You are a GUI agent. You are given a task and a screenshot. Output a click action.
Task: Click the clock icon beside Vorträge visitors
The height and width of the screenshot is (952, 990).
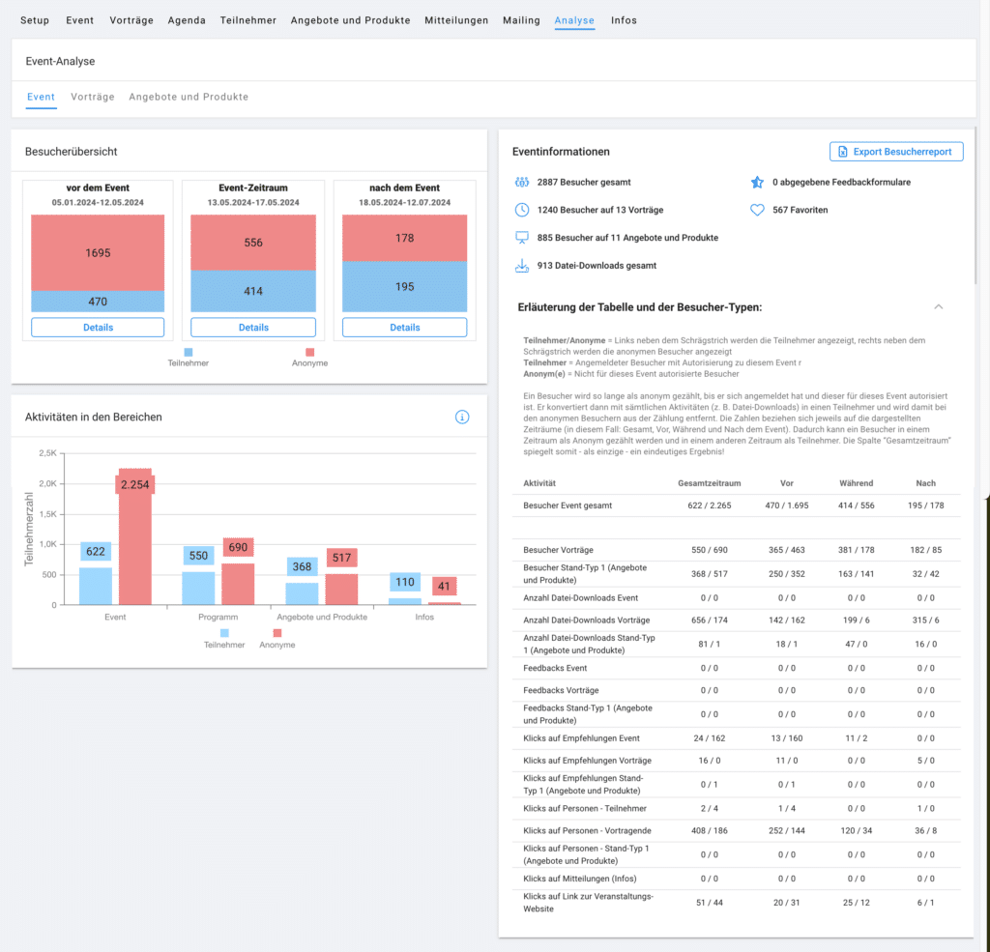(522, 210)
